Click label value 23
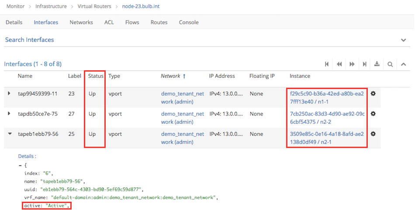This screenshot has width=415, height=210. click(72, 93)
